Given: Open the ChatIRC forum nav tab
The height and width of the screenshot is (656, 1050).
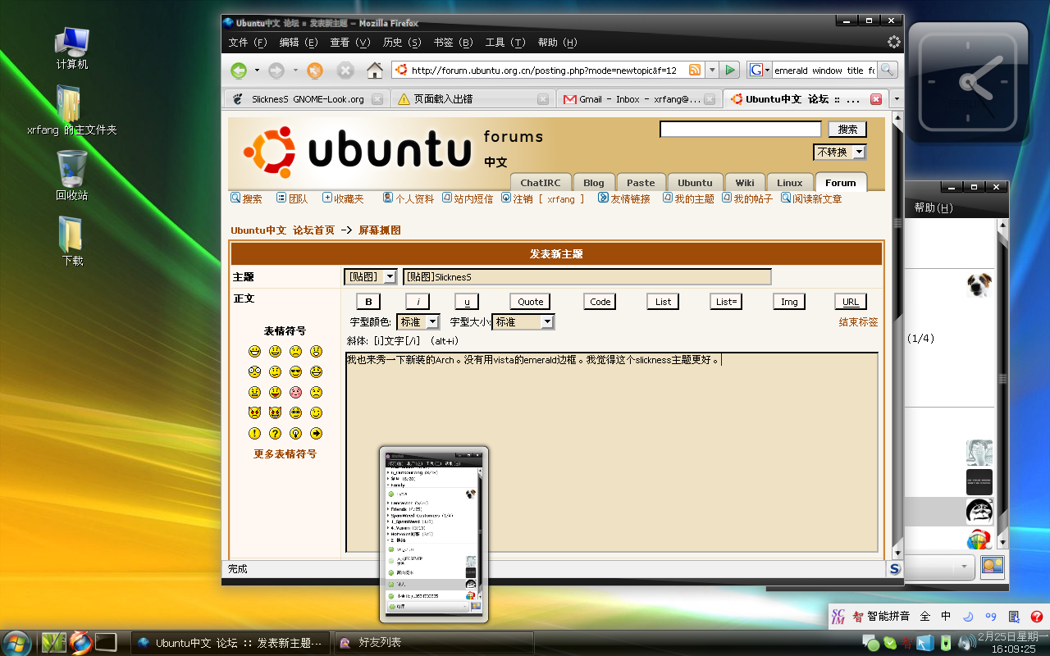Looking at the screenshot, I should (x=540, y=183).
